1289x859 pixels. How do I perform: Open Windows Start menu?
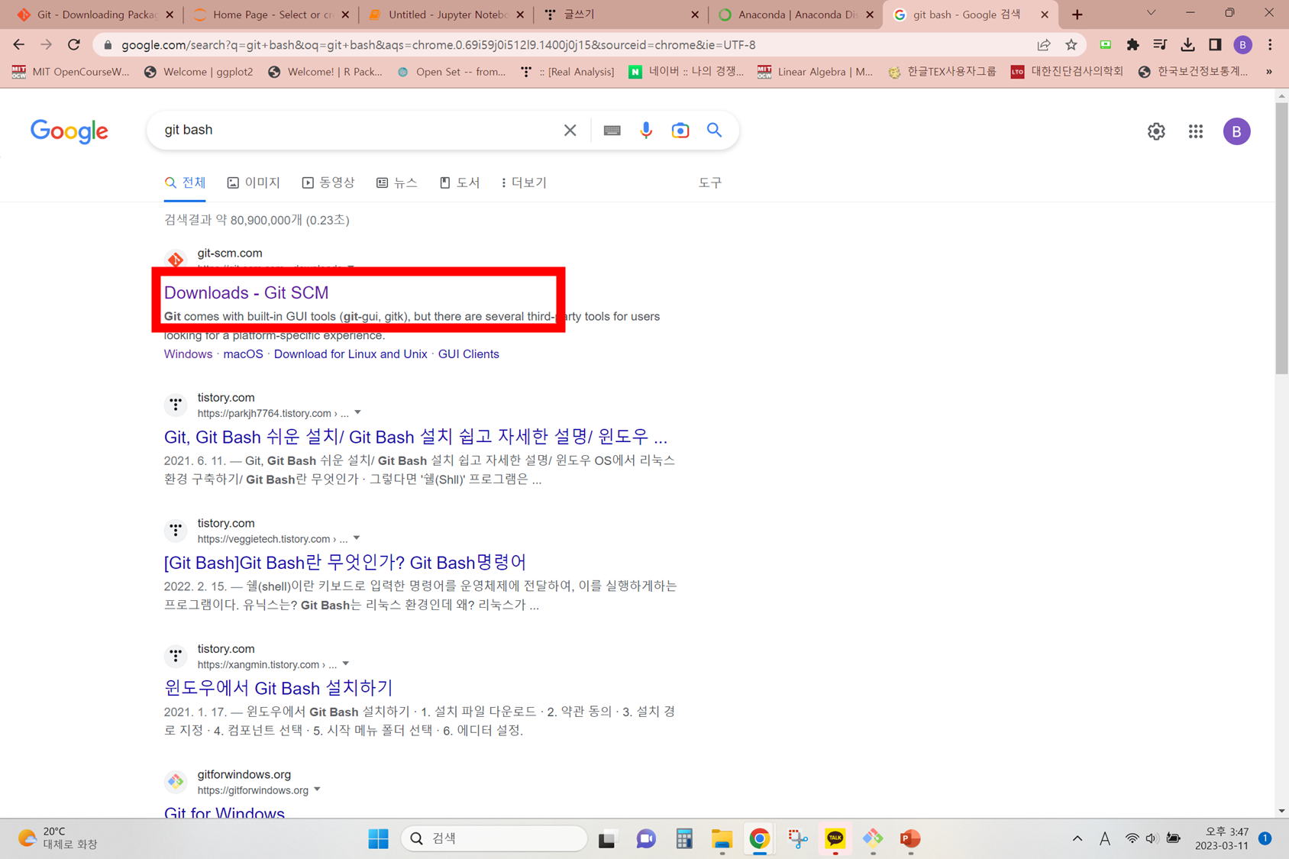tap(378, 838)
